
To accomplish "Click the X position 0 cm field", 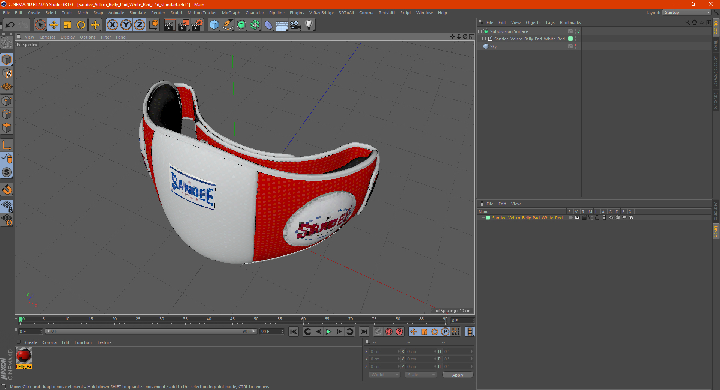I will tap(384, 351).
